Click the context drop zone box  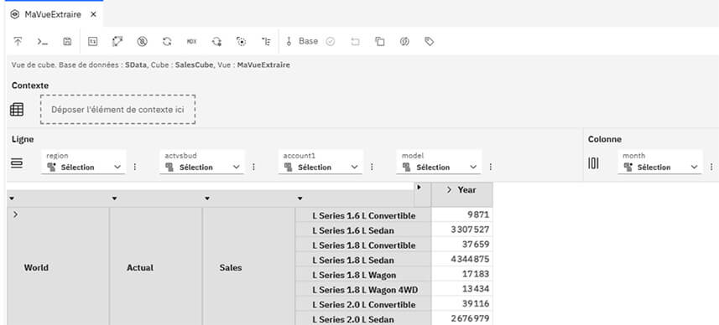click(x=117, y=110)
